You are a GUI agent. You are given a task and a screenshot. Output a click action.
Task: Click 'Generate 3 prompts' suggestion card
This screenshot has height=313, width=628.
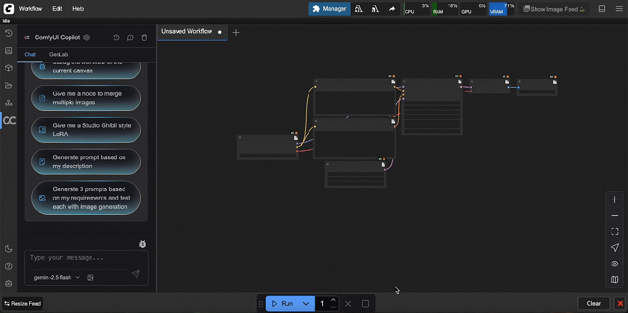pos(86,198)
